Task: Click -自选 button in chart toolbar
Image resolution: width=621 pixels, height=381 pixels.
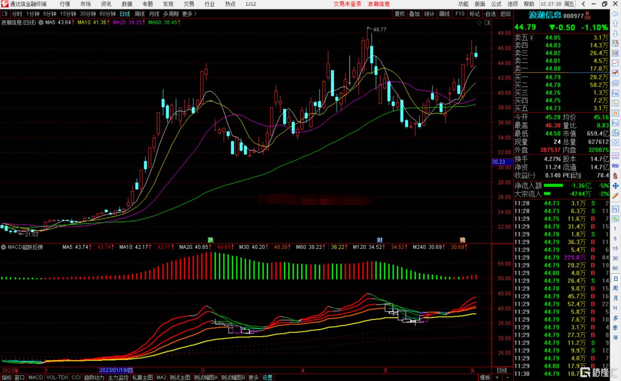Action: (x=490, y=14)
